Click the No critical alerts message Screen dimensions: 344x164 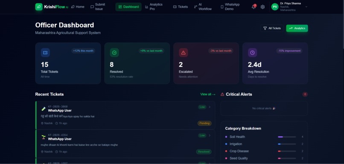coord(264,108)
